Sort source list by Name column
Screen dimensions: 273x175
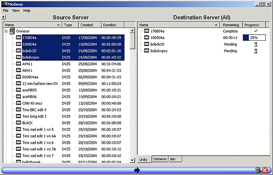[33, 25]
